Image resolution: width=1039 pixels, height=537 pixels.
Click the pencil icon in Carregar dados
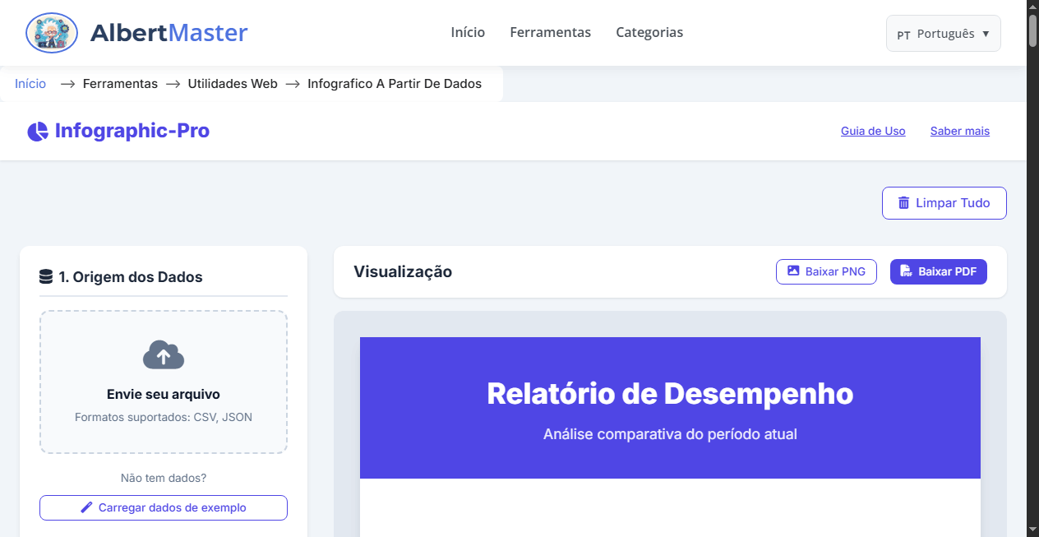click(85, 507)
